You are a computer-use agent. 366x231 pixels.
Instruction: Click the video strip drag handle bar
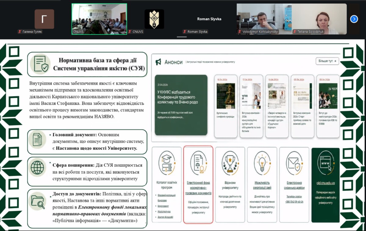pyautogui.click(x=181, y=37)
